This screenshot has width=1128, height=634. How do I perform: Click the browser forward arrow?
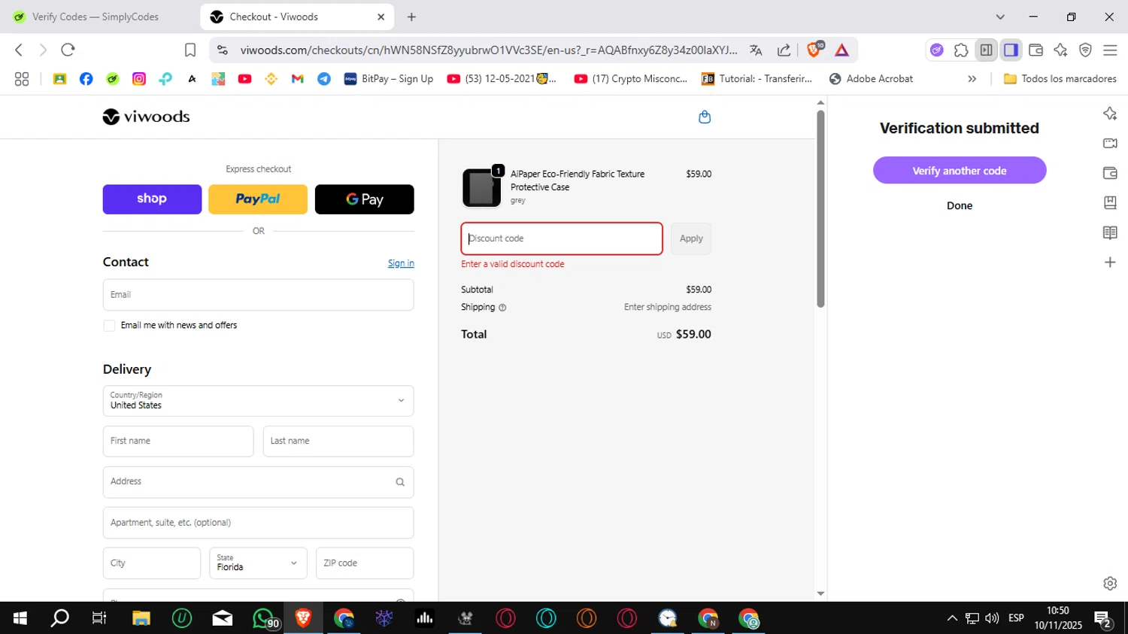[x=43, y=50]
